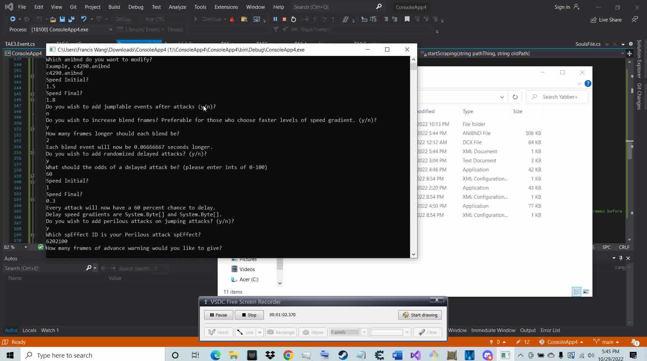Screen dimensions: 647x361
Task: Click the Undo arrow in toolbar
Action: point(84,20)
